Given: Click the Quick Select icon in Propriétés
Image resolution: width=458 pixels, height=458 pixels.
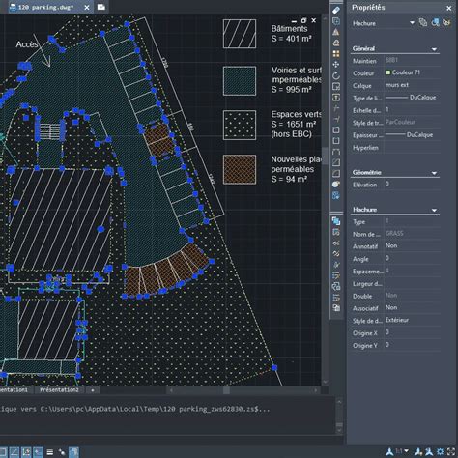Looking at the screenshot, I should click(x=446, y=22).
